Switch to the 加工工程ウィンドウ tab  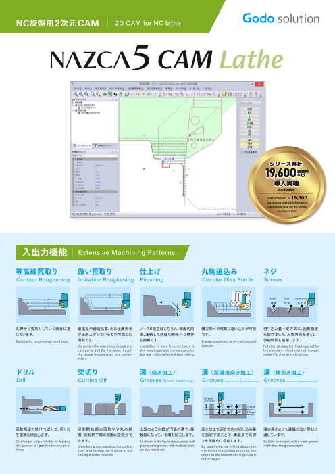click(x=82, y=145)
